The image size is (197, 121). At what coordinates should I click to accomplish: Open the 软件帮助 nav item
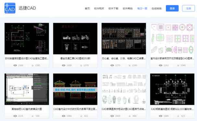click(128, 8)
